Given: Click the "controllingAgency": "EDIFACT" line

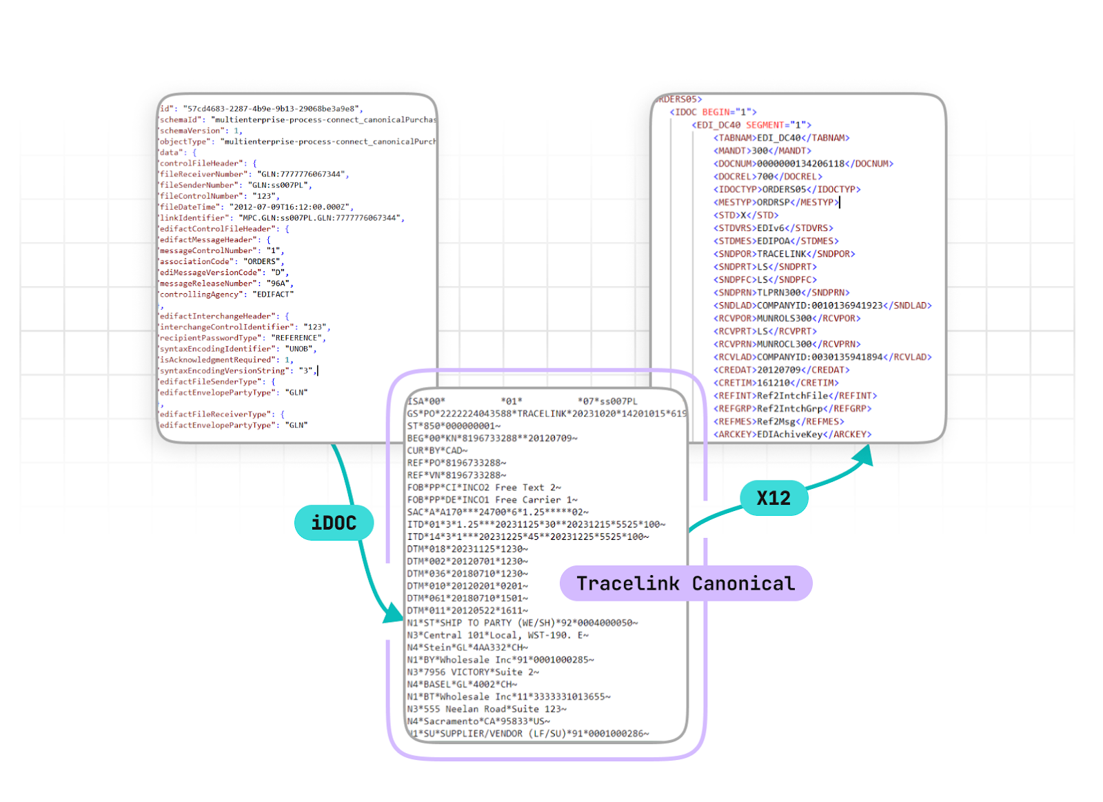Looking at the screenshot, I should pos(227,294).
